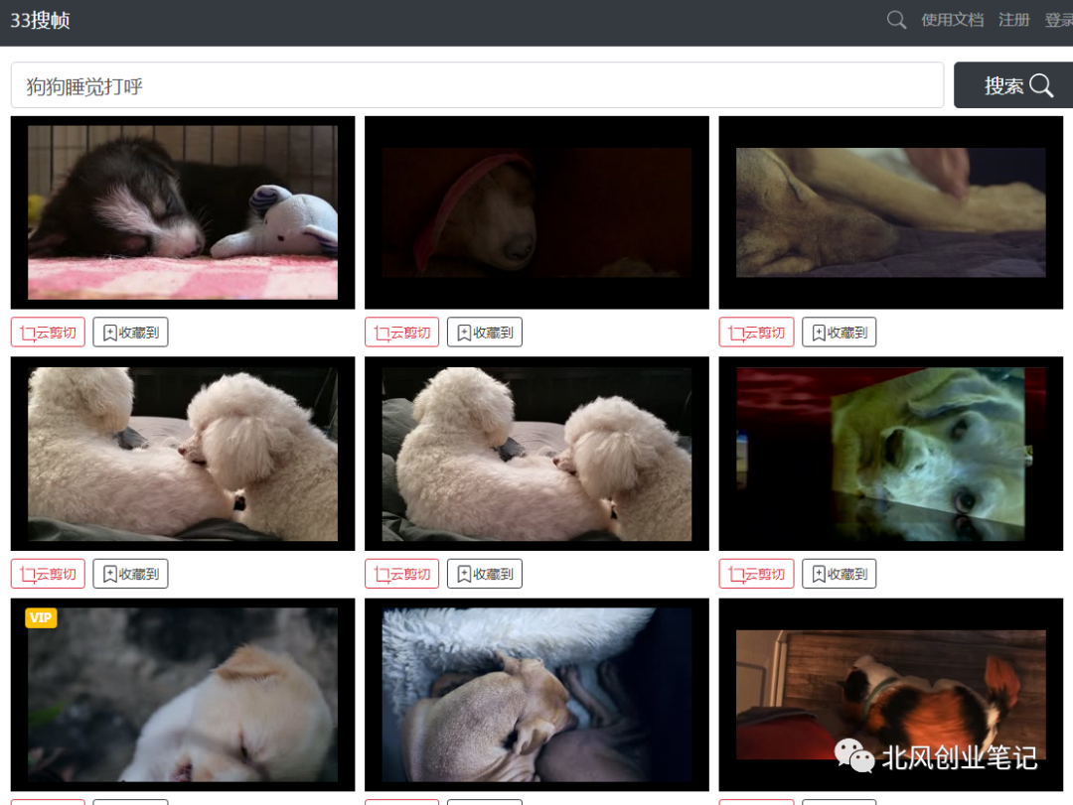This screenshot has height=805, width=1073.
Task: Click 云剪切 under the dark red-hooded dog thumbnail
Action: (x=401, y=333)
